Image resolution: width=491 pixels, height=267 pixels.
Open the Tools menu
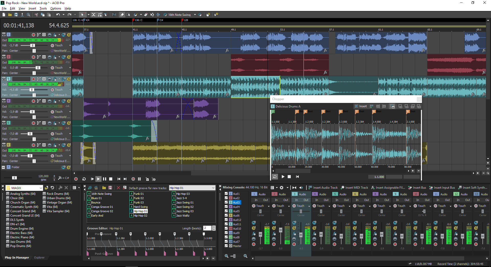(x=43, y=8)
